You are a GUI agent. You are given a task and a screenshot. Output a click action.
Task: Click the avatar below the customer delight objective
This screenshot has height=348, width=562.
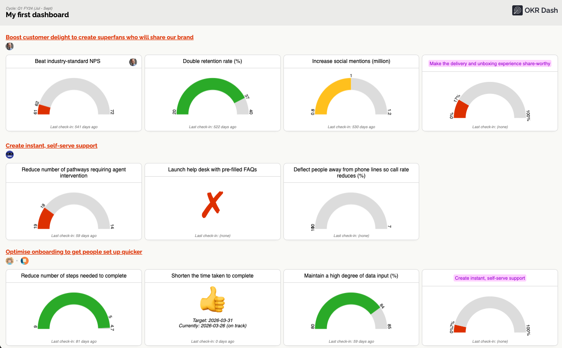coord(9,46)
